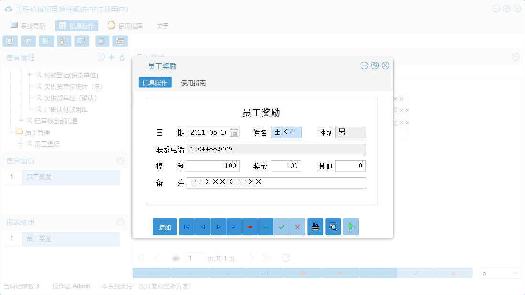525x295 pixels.
Task: Open print preview in the 员工奖励 dialog
Action: pyautogui.click(x=333, y=226)
